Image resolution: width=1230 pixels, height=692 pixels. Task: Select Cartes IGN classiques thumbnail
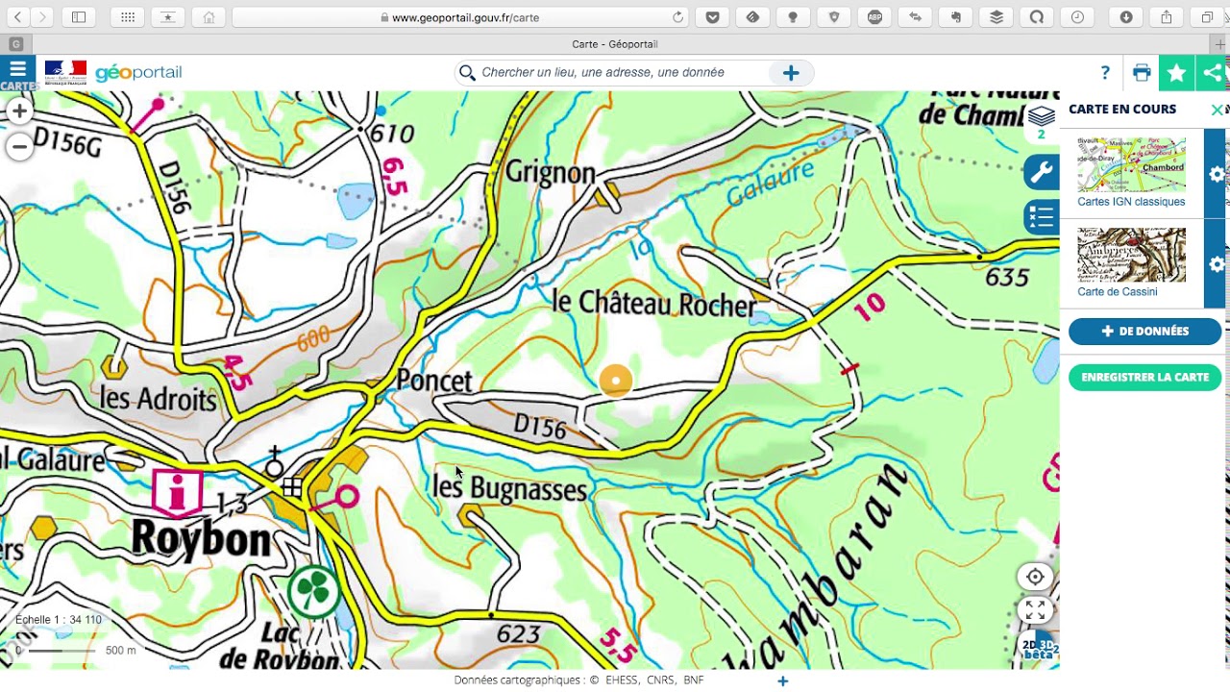[x=1131, y=164]
